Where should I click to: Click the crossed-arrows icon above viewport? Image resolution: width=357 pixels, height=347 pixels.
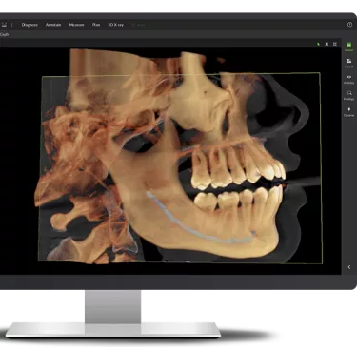pos(327,44)
